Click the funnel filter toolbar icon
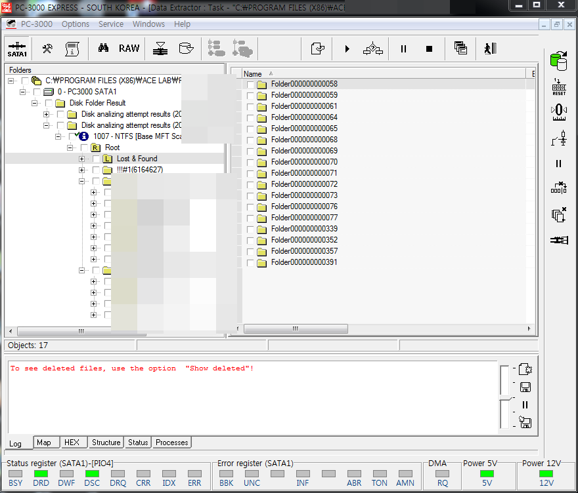The image size is (578, 493). pyautogui.click(x=160, y=49)
